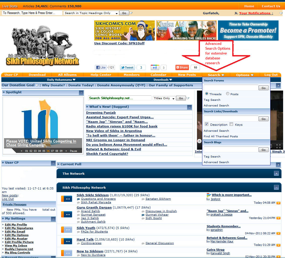285x258 pixels.
Task: Click the Spotlight slider previous arrow
Action: point(22,151)
